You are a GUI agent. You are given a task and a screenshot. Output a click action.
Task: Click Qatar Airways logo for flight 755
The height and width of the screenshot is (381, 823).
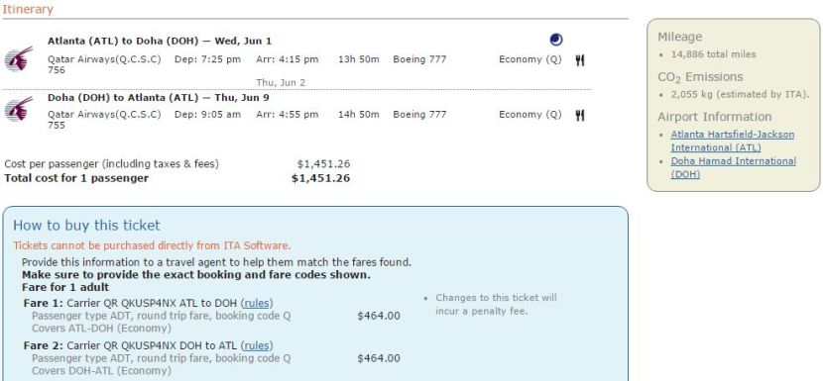(19, 109)
